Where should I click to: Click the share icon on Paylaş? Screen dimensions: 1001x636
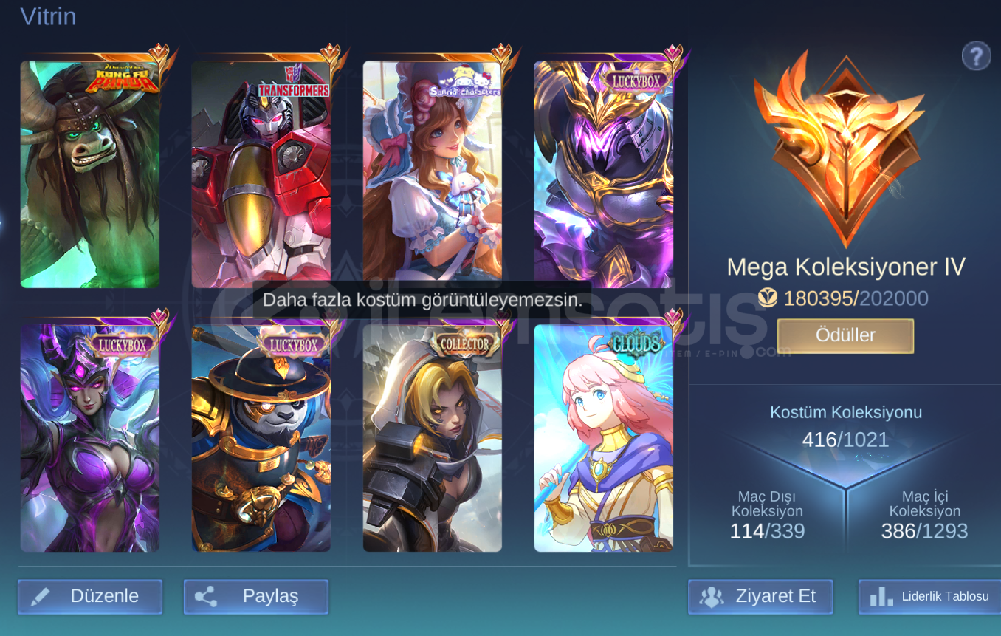tap(206, 596)
